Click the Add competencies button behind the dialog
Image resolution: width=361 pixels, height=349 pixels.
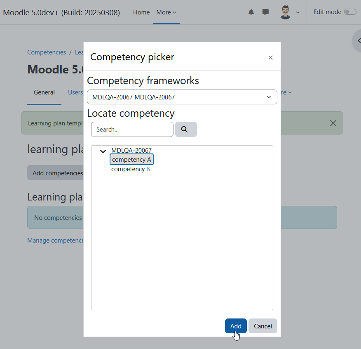click(x=56, y=173)
